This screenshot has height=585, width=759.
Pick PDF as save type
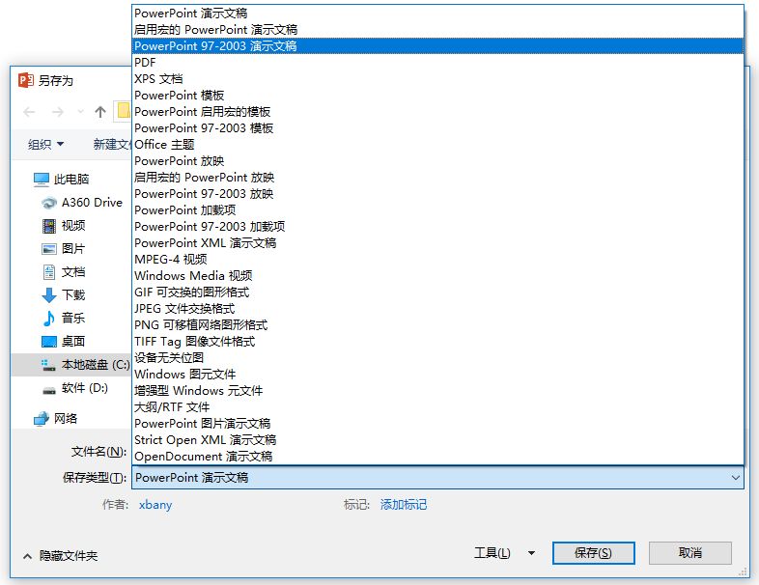coord(437,63)
